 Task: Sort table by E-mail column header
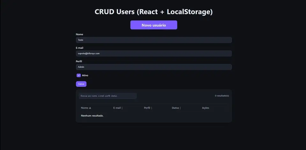[118, 108]
